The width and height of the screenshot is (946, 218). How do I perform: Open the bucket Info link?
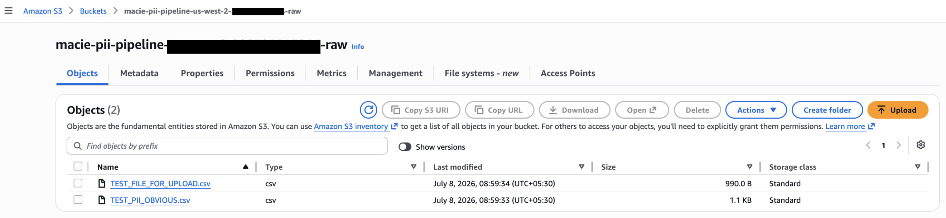click(x=358, y=46)
